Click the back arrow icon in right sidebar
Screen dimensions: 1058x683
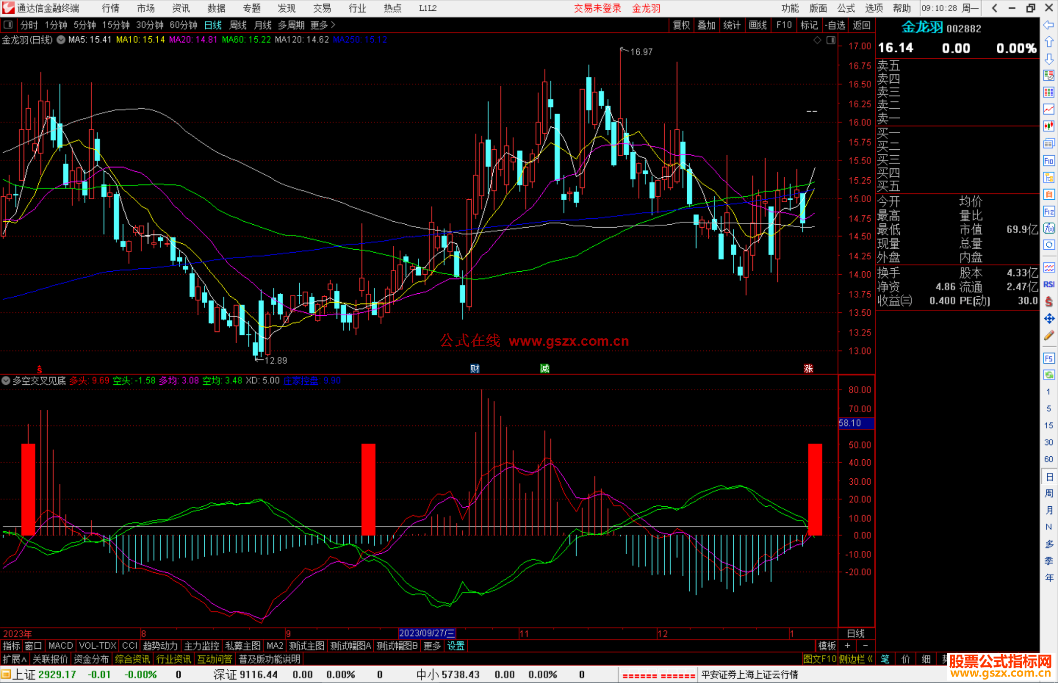pos(1049,25)
